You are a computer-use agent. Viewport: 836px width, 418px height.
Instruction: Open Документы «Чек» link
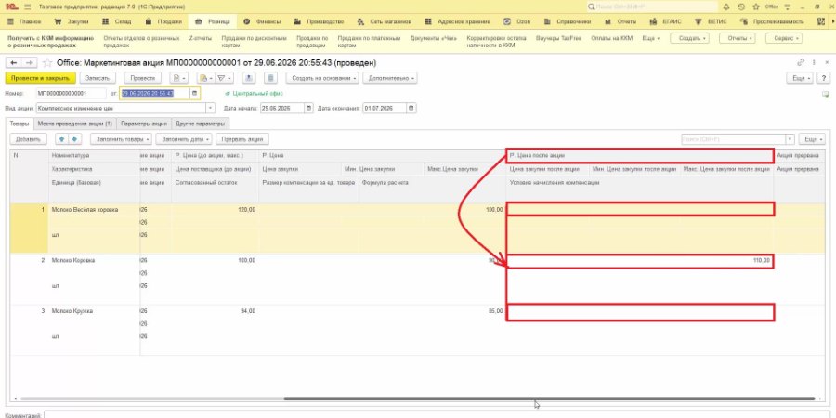pos(434,38)
